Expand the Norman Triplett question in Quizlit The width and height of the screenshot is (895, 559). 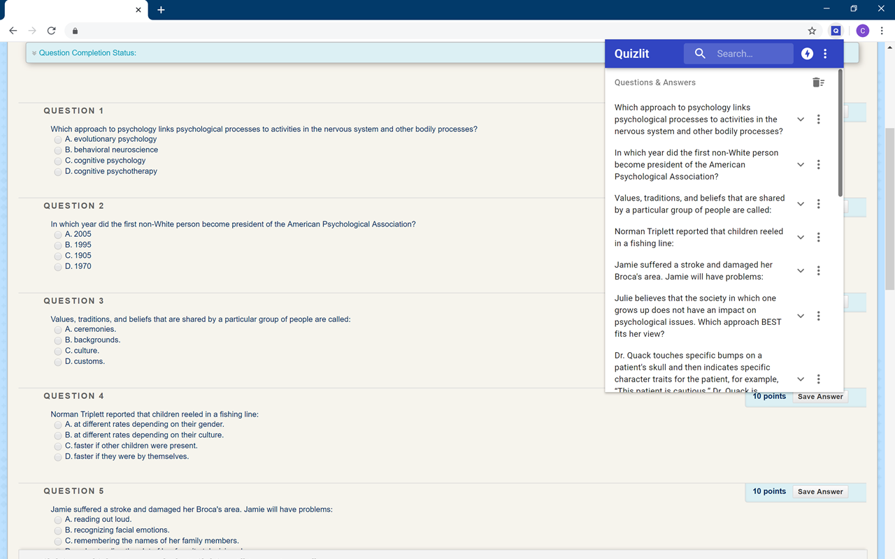click(800, 237)
